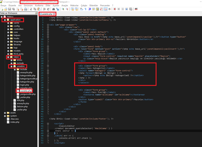Screen dimensions: 202x147
Task: Collapse the code fold at the script tag line
Action: [x=48, y=124]
